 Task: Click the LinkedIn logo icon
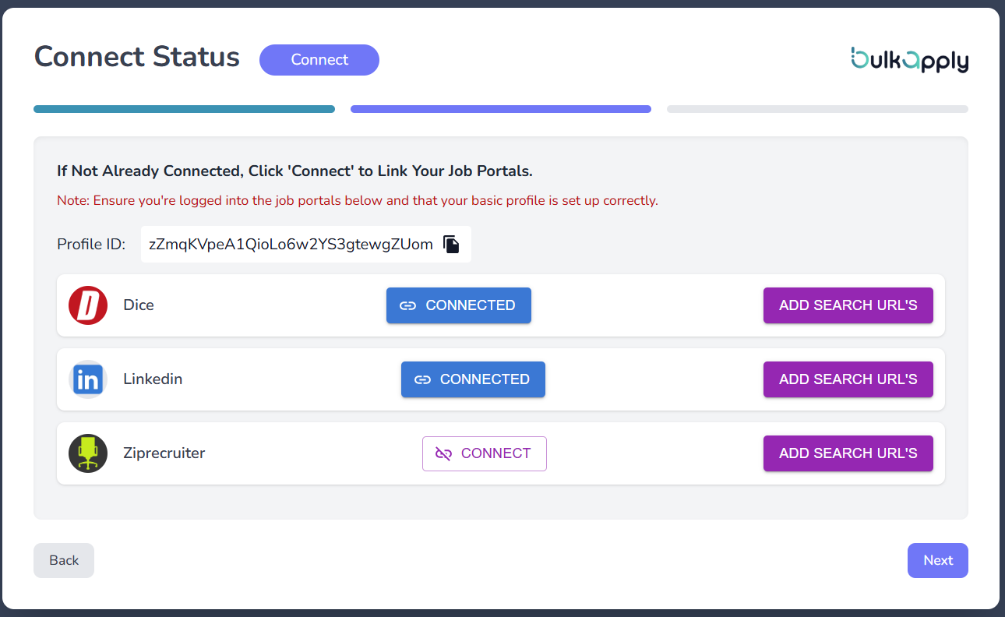(x=88, y=379)
